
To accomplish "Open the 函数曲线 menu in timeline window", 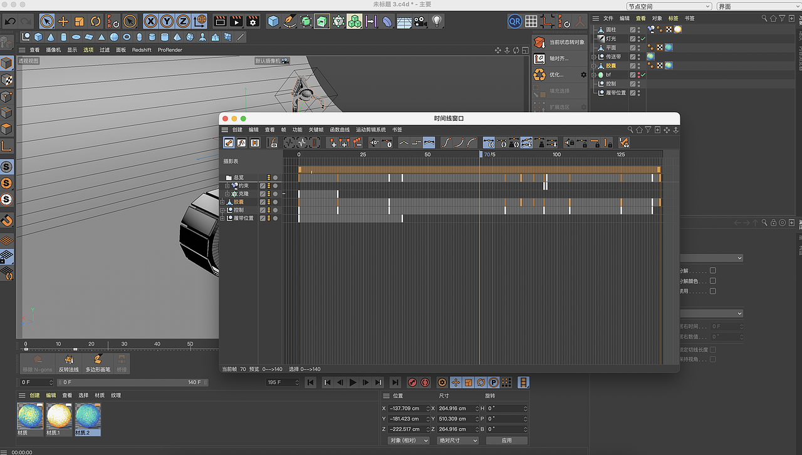I will click(340, 130).
